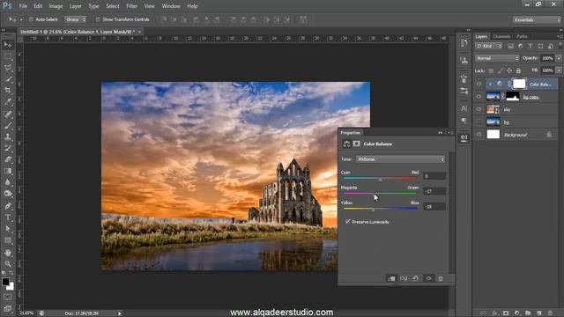The height and width of the screenshot is (317, 564).
Task: Show the hidden bg layer
Action: click(x=479, y=122)
